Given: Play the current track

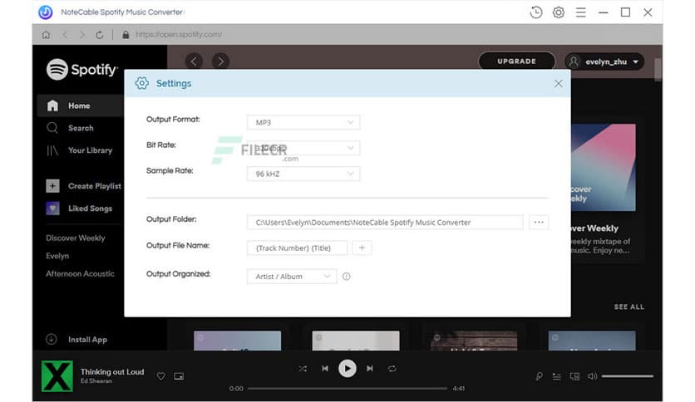Looking at the screenshot, I should click(x=347, y=368).
